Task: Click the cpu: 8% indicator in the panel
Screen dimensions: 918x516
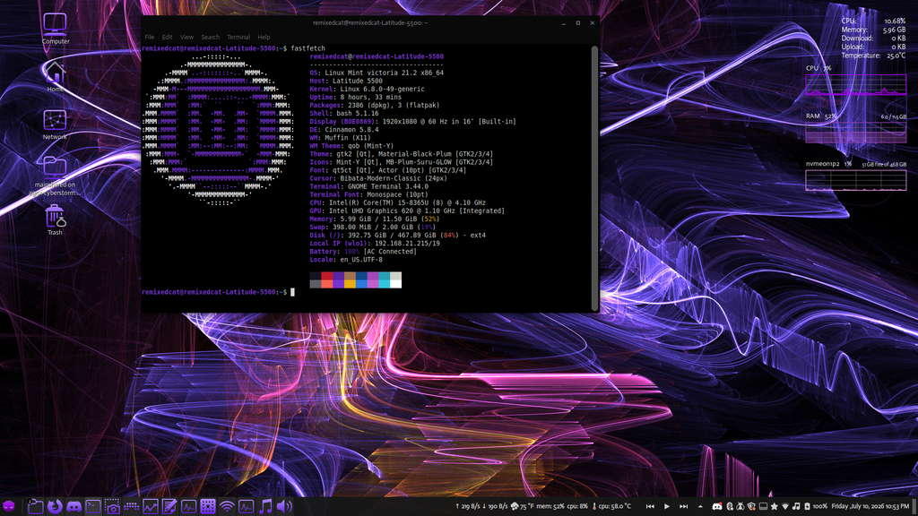Action: point(577,506)
